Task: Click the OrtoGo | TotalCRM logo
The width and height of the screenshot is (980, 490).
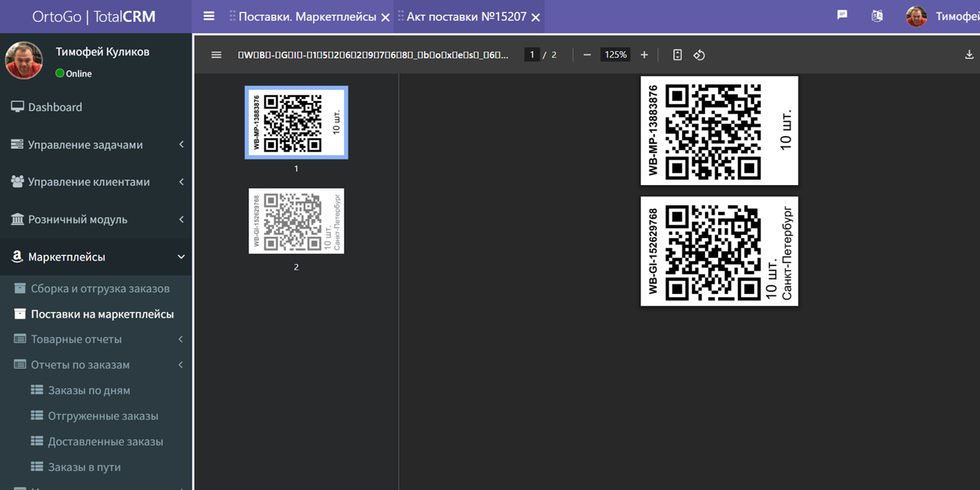Action: click(94, 16)
